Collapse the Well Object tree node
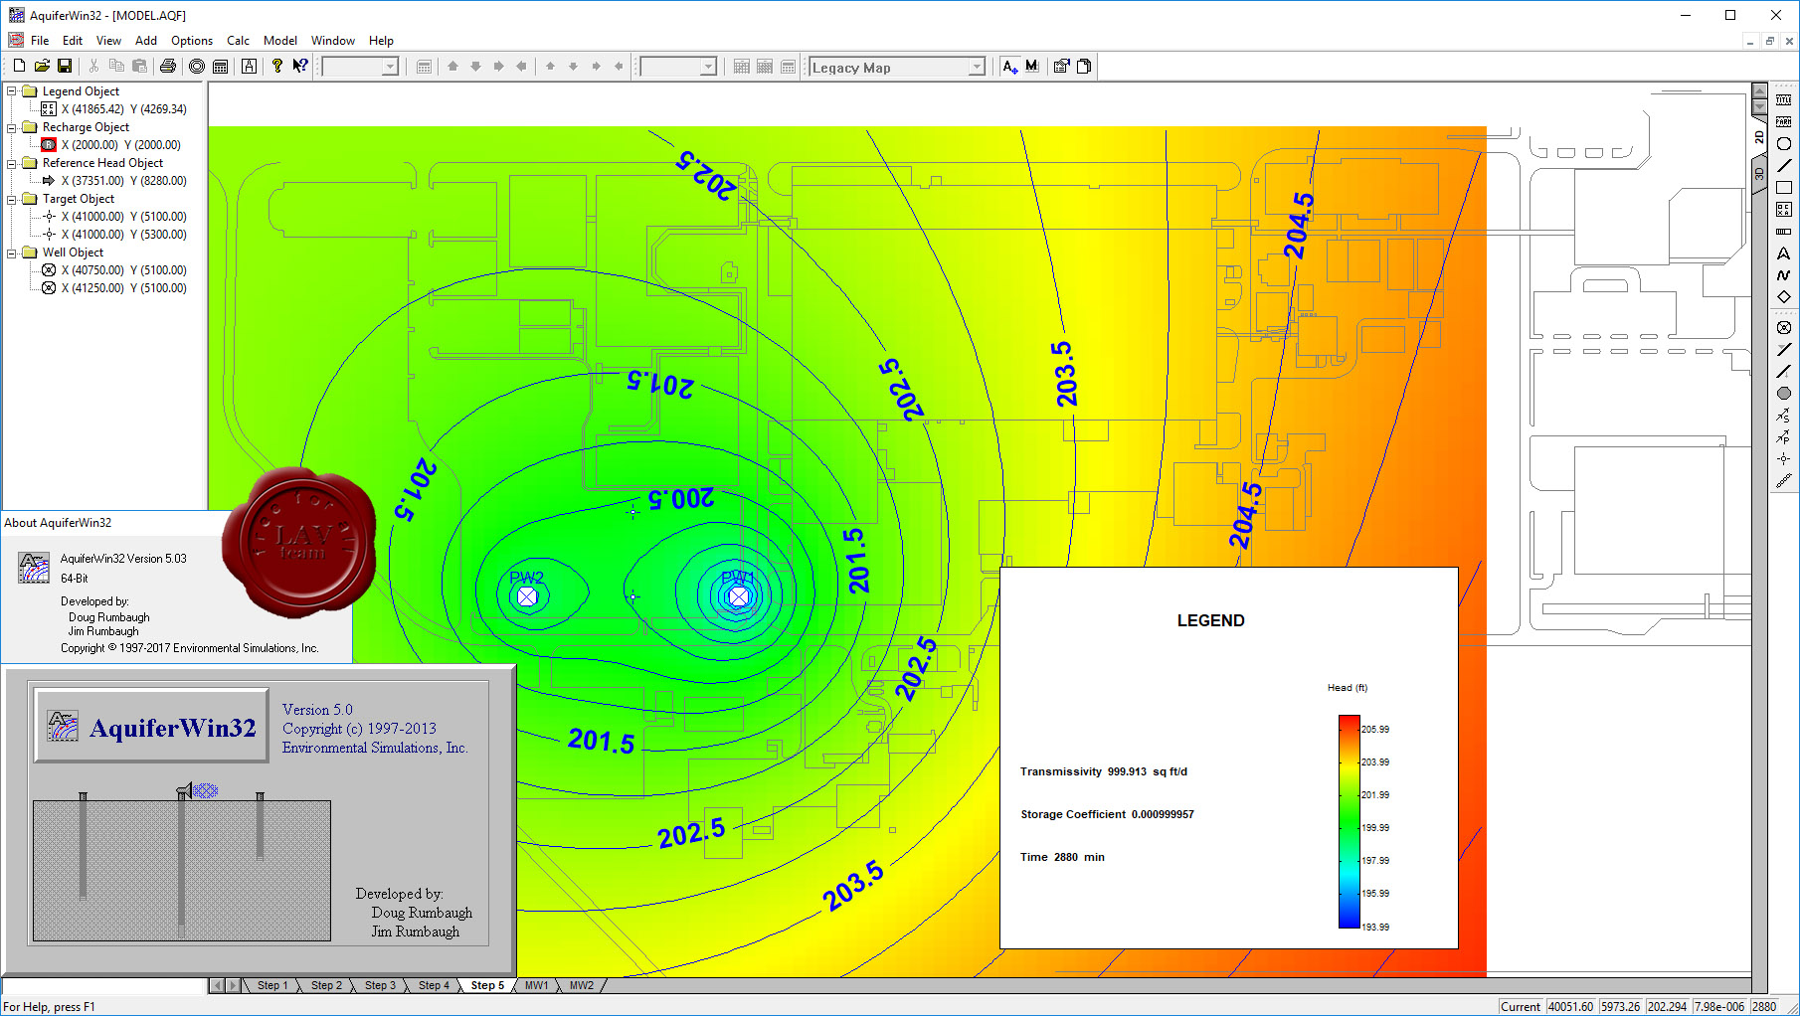Screen dimensions: 1800x1016 coord(12,253)
